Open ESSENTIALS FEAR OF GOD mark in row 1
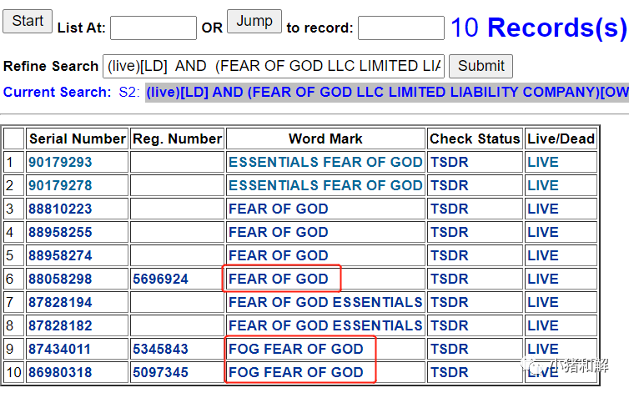Image resolution: width=629 pixels, height=393 pixels. 325,162
